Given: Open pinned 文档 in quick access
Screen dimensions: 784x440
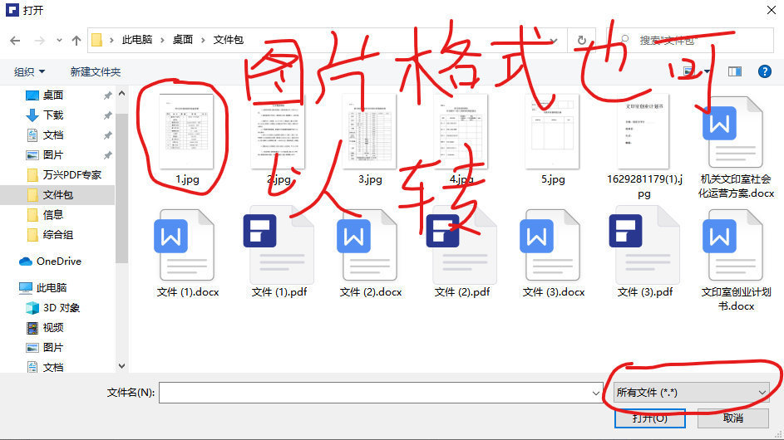Looking at the screenshot, I should 53,134.
